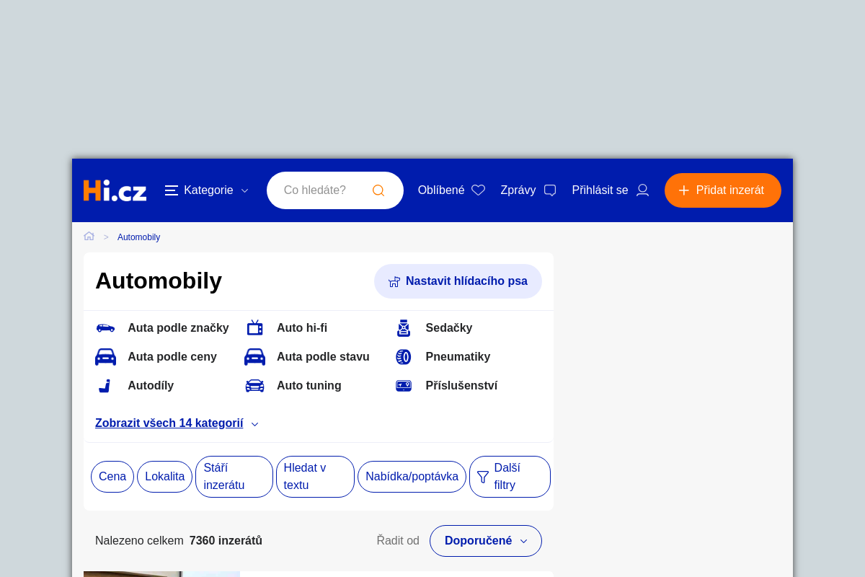The image size is (865, 577).
Task: Expand Zobrazit všech 14 kategorií
Action: click(x=177, y=423)
